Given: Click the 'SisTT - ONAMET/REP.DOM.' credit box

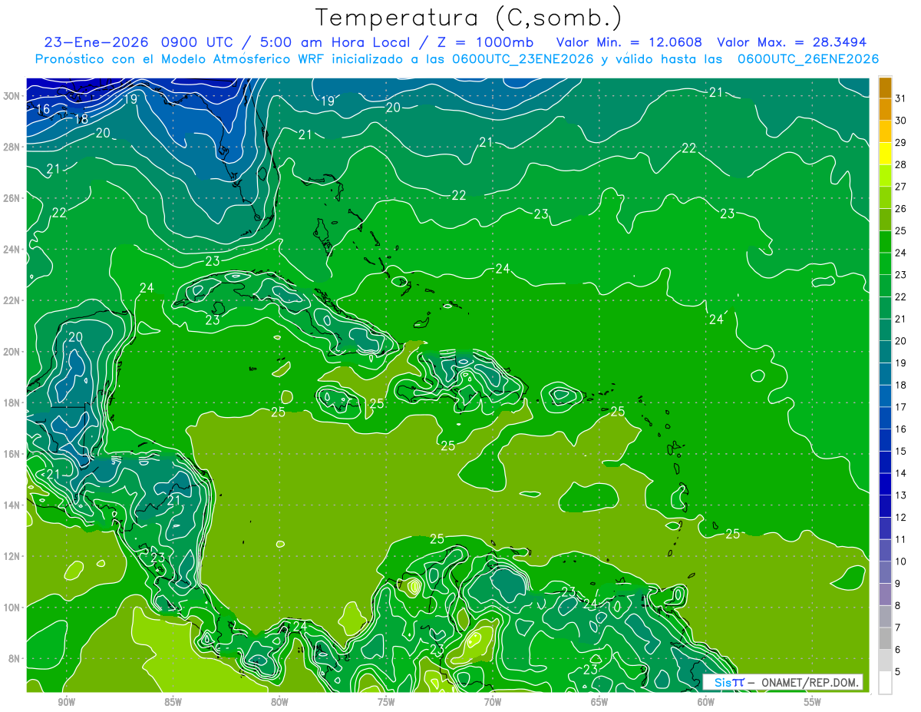Looking at the screenshot, I should [x=782, y=682].
